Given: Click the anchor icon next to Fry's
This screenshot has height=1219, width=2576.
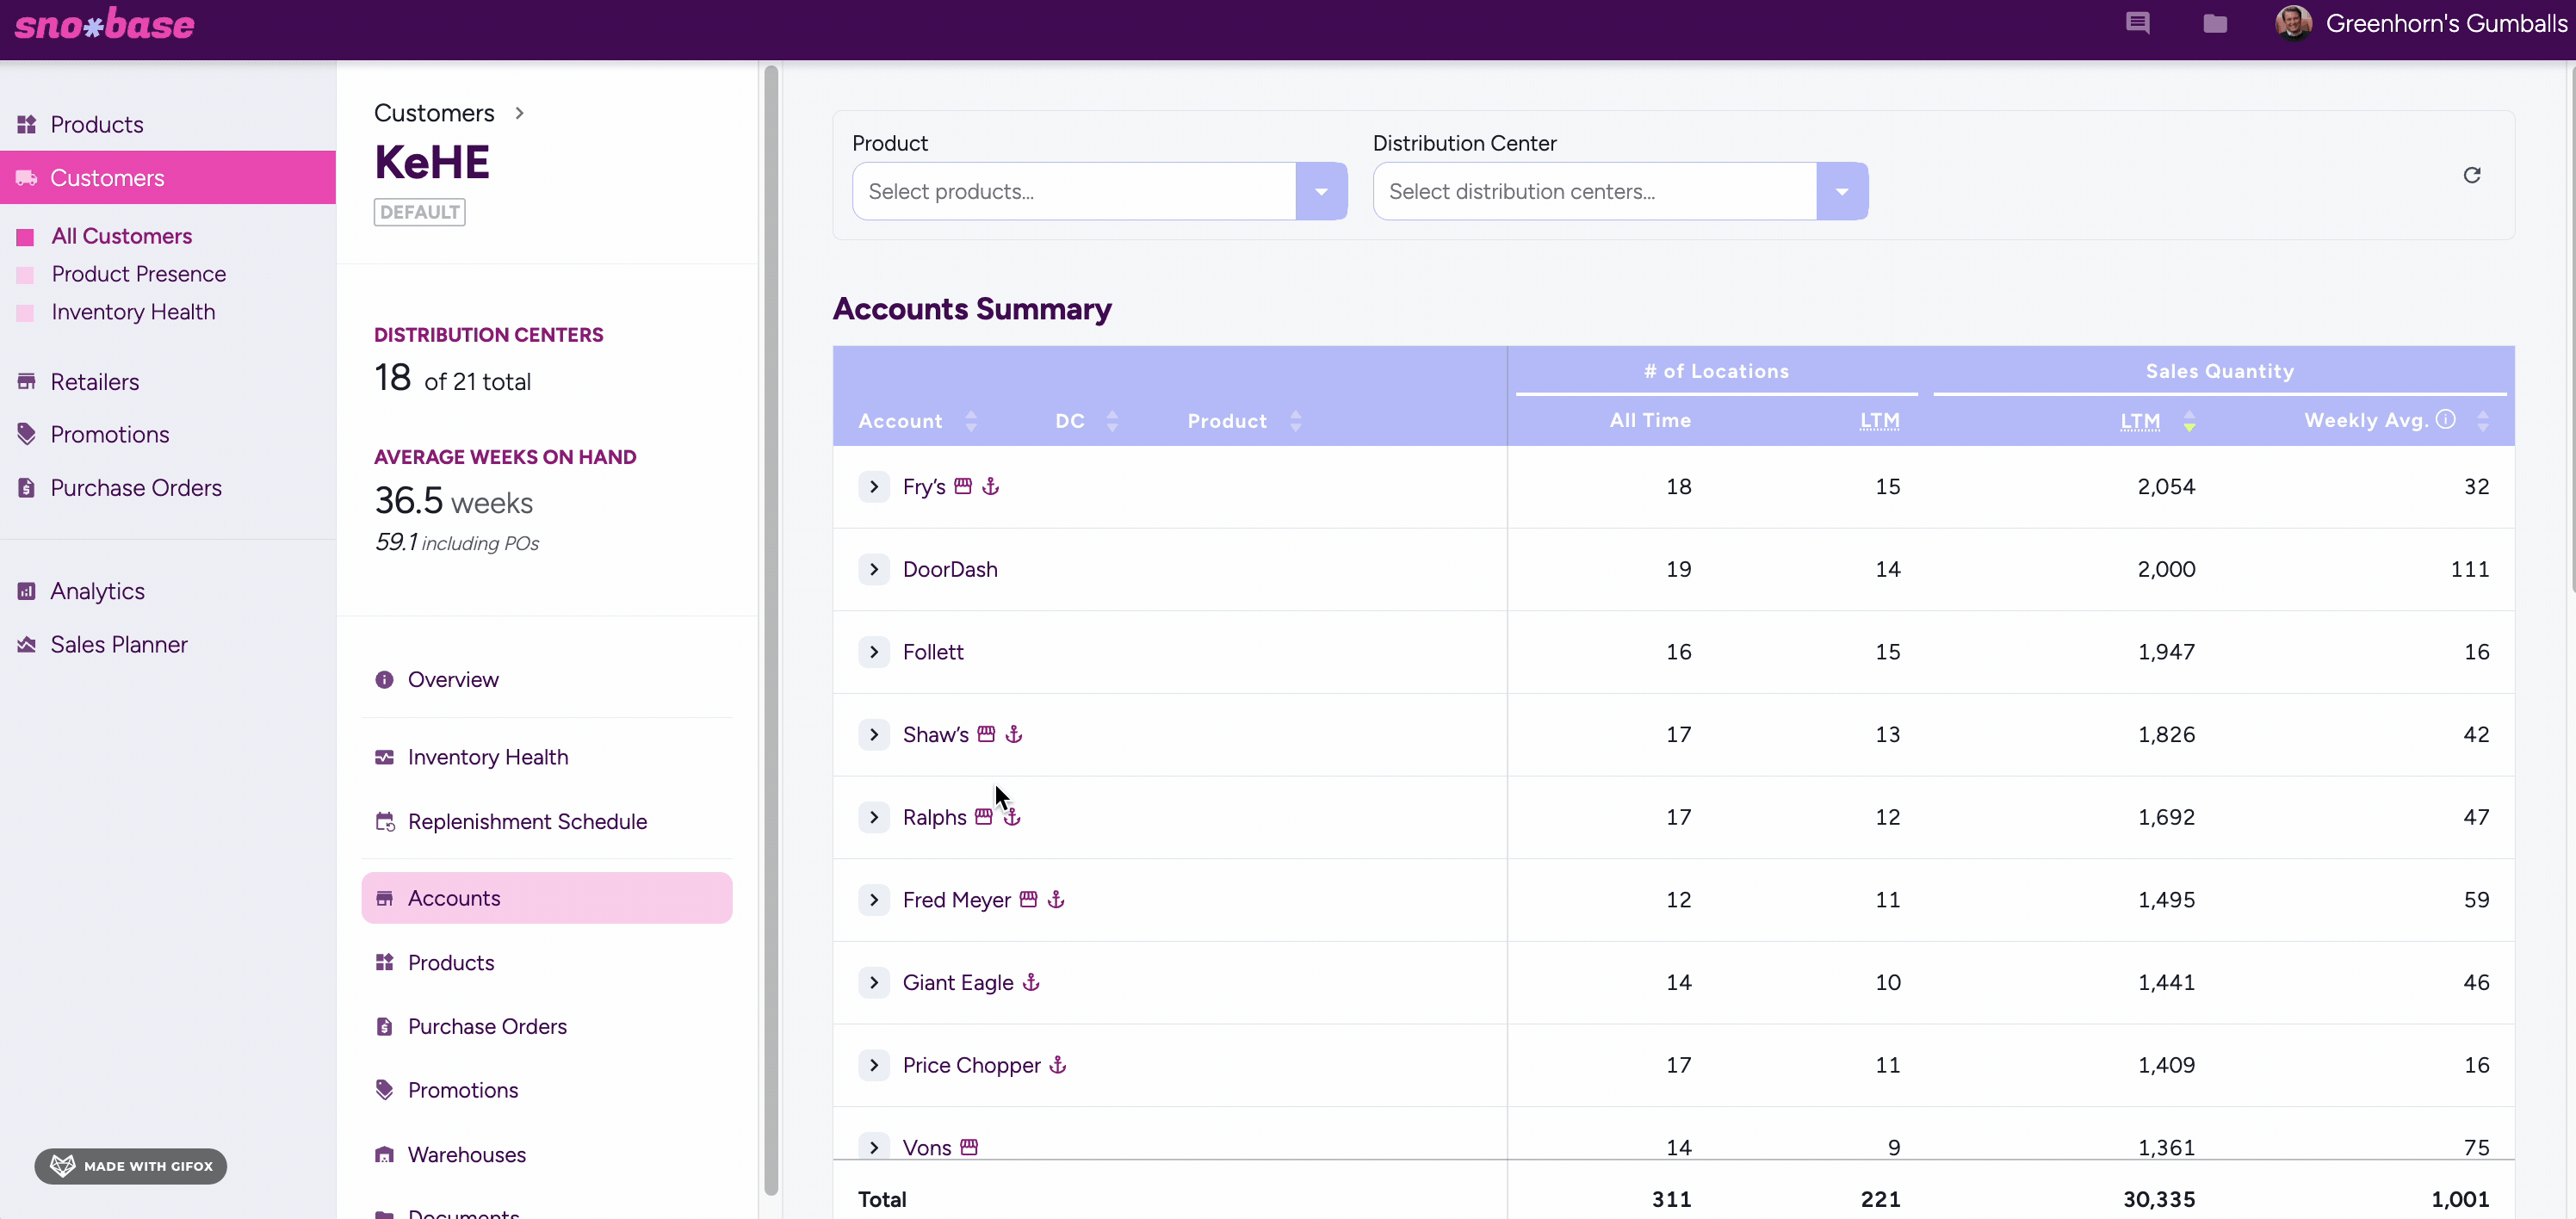Looking at the screenshot, I should (x=990, y=486).
